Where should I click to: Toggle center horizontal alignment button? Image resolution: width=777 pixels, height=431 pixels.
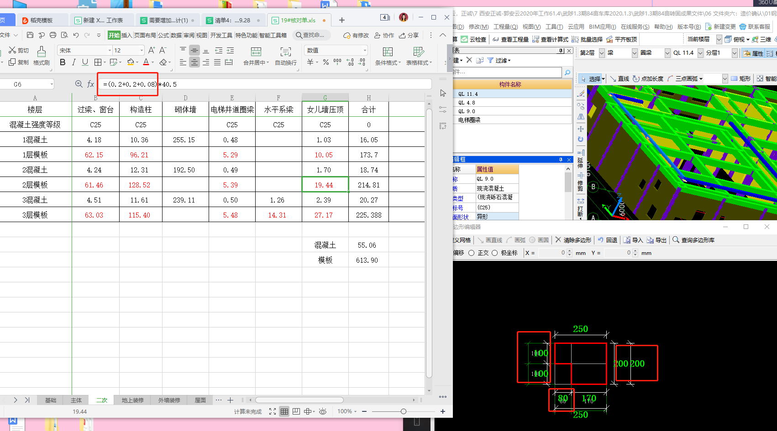pos(194,62)
